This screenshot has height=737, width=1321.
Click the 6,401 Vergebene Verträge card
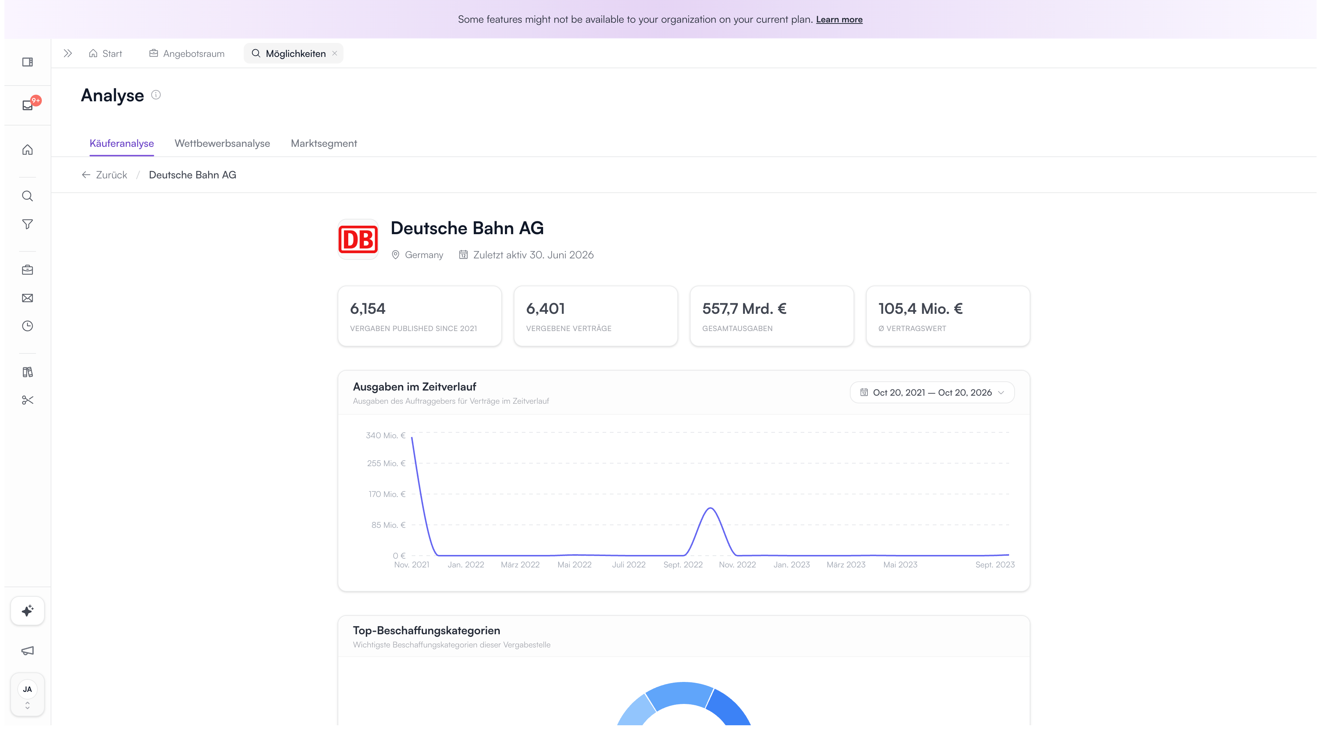point(596,316)
